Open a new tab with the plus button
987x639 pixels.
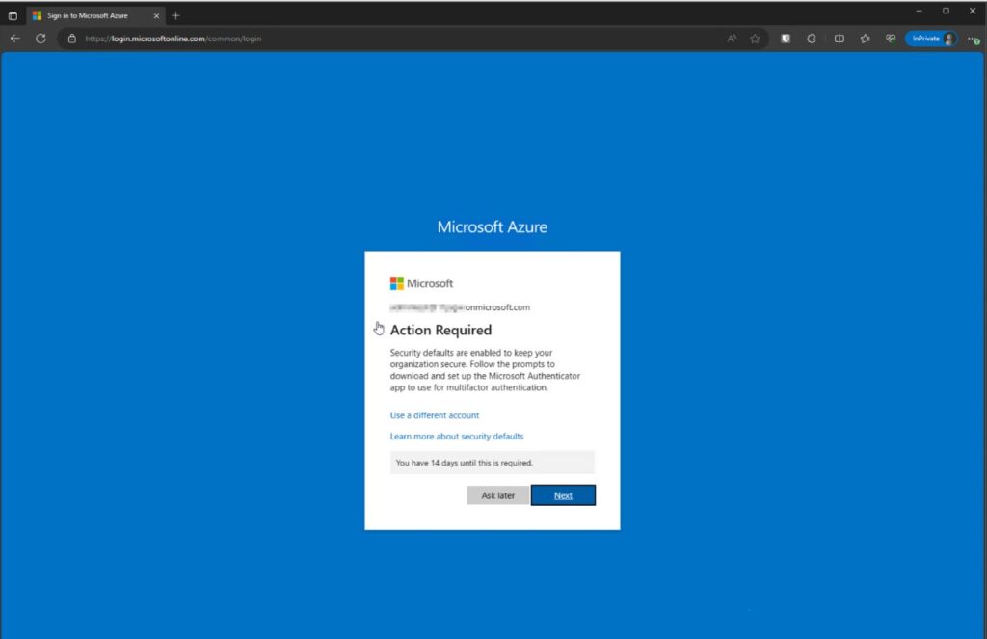pos(175,15)
